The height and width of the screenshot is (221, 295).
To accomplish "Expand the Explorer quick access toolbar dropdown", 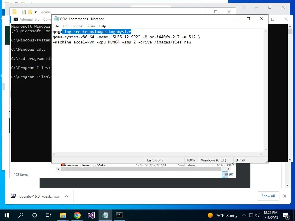I will pos(35,12).
